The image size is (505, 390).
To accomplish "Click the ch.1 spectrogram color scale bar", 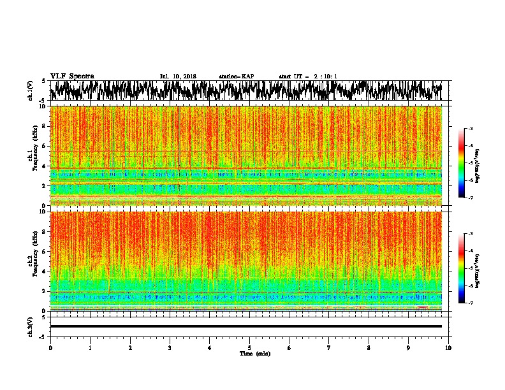I will click(x=461, y=163).
